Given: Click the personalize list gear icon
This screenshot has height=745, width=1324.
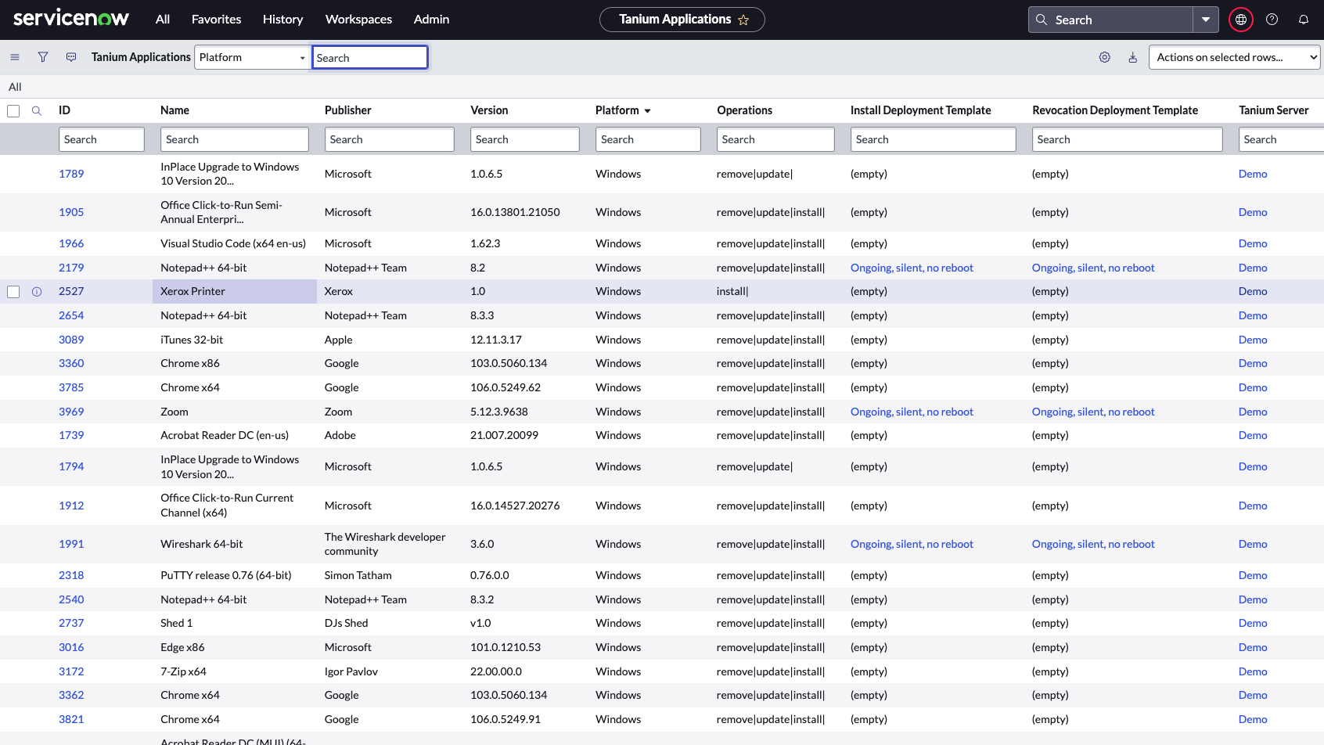Looking at the screenshot, I should (x=1104, y=57).
